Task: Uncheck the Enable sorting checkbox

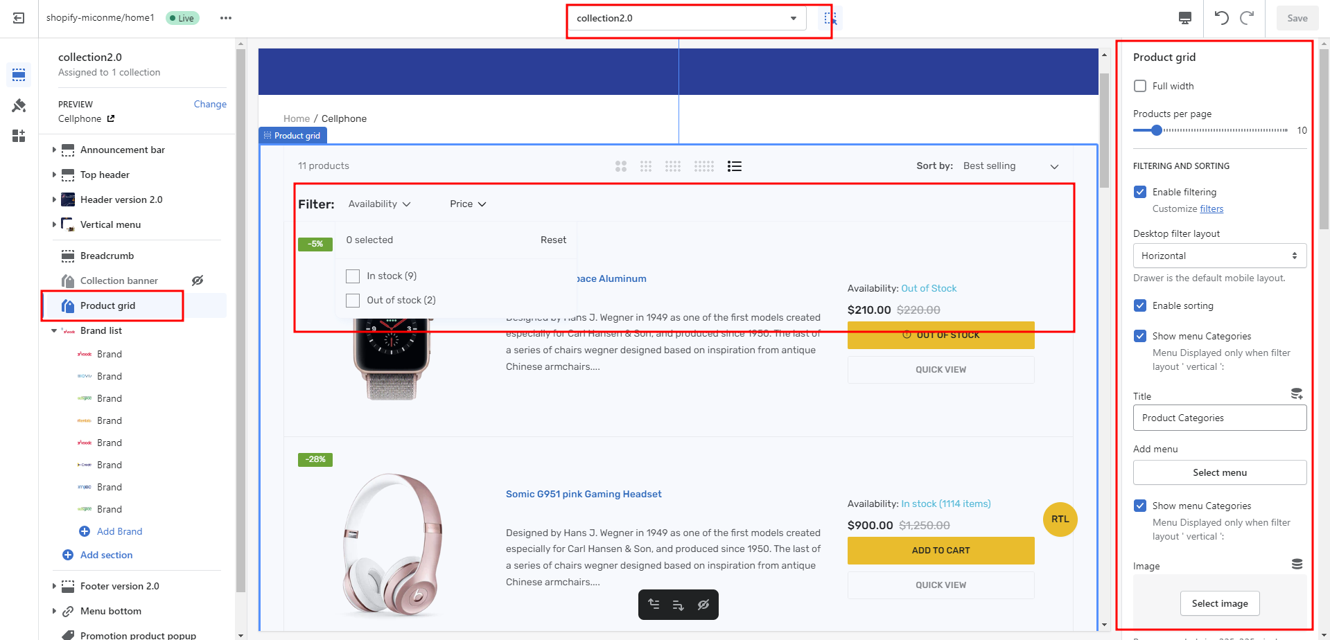Action: [x=1140, y=305]
